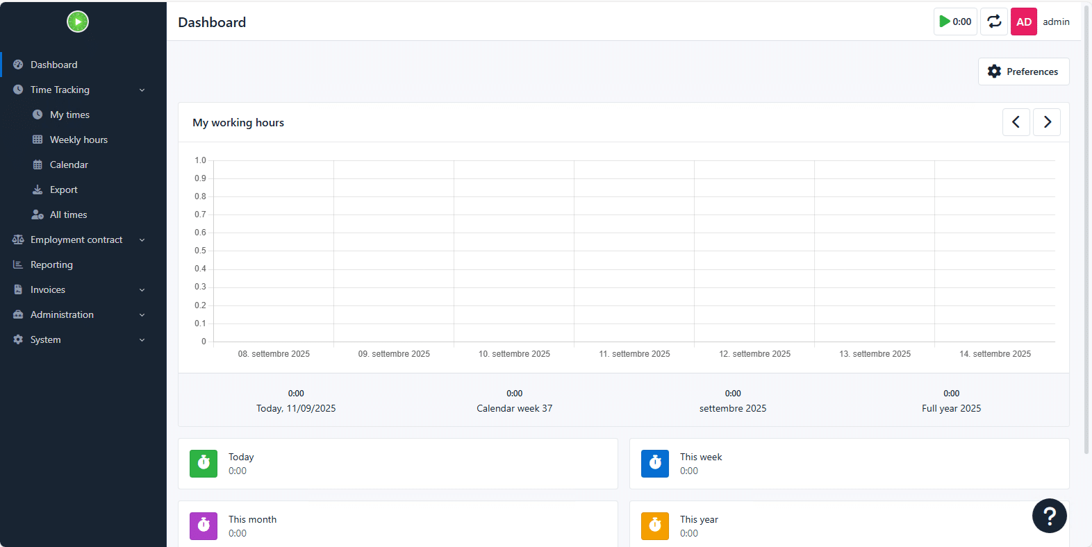Go to next week in working hours
Viewport: 1092px width, 547px height.
(1047, 122)
